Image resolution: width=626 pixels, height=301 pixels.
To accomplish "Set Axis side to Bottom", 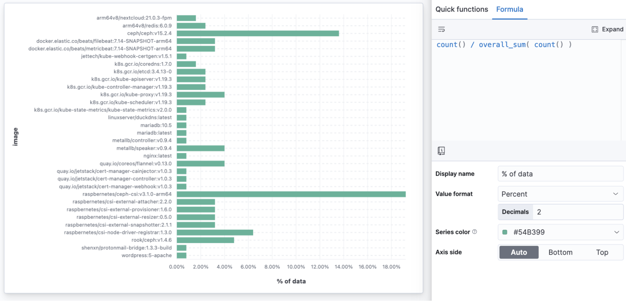I will coord(560,252).
